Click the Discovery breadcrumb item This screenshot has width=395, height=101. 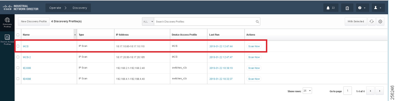point(80,8)
